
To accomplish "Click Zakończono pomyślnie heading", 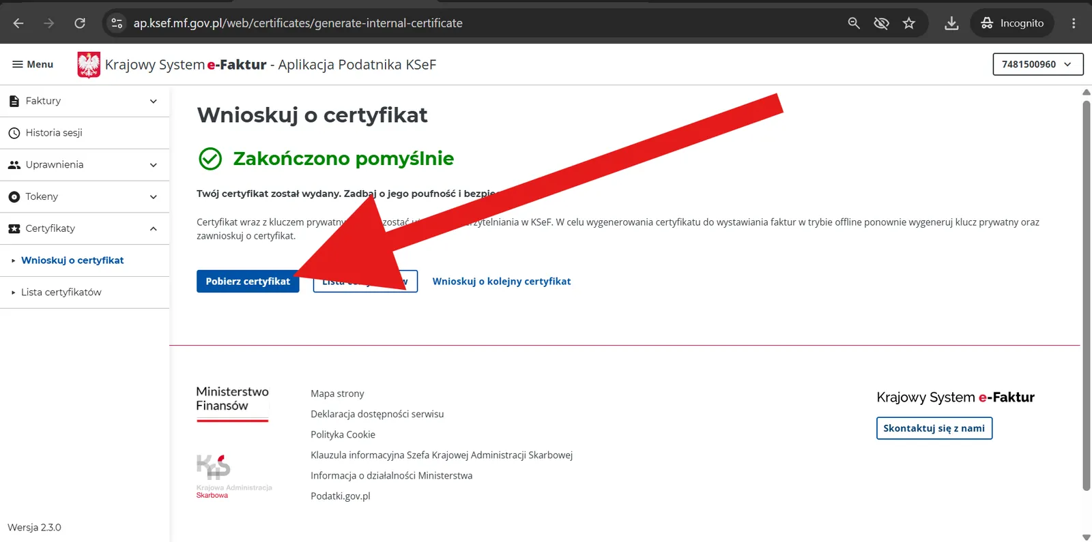I will pos(343,159).
